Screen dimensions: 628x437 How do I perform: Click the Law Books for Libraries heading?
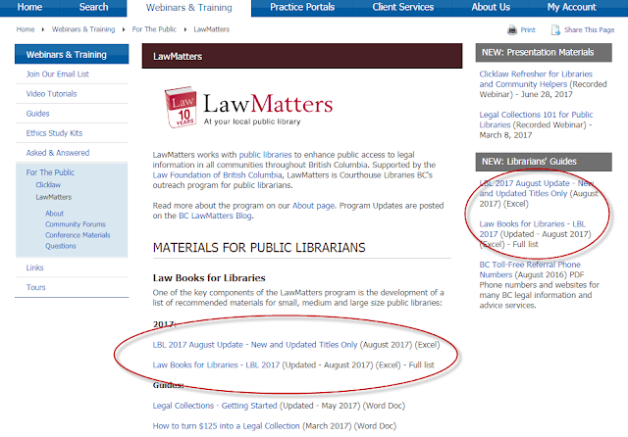(209, 278)
